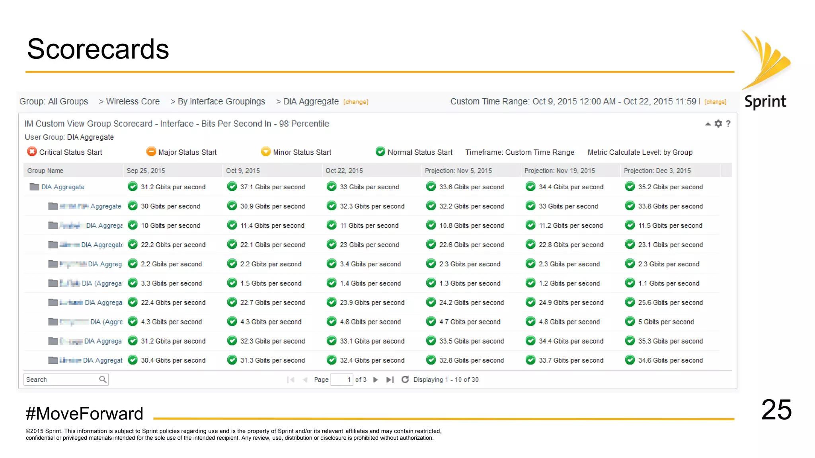Select the 32.3 Gbits per second Oct 22 cell
Viewport: 815px width, 458px height.
(372, 206)
